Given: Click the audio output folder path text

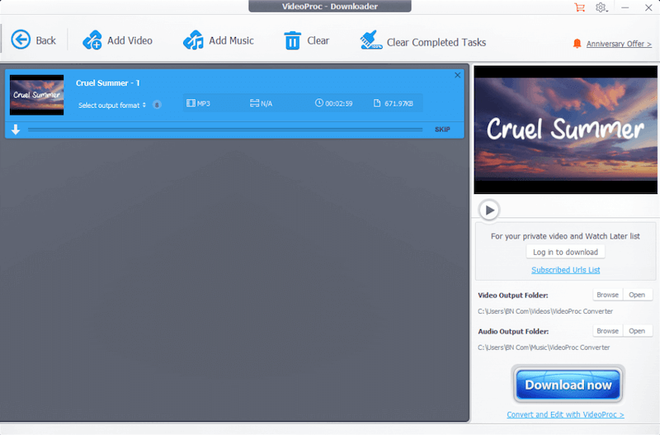Looking at the screenshot, I should pyautogui.click(x=544, y=348).
